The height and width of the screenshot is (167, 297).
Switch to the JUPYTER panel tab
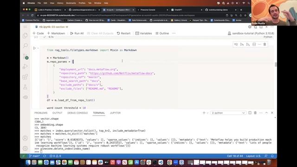(x=115, y=113)
